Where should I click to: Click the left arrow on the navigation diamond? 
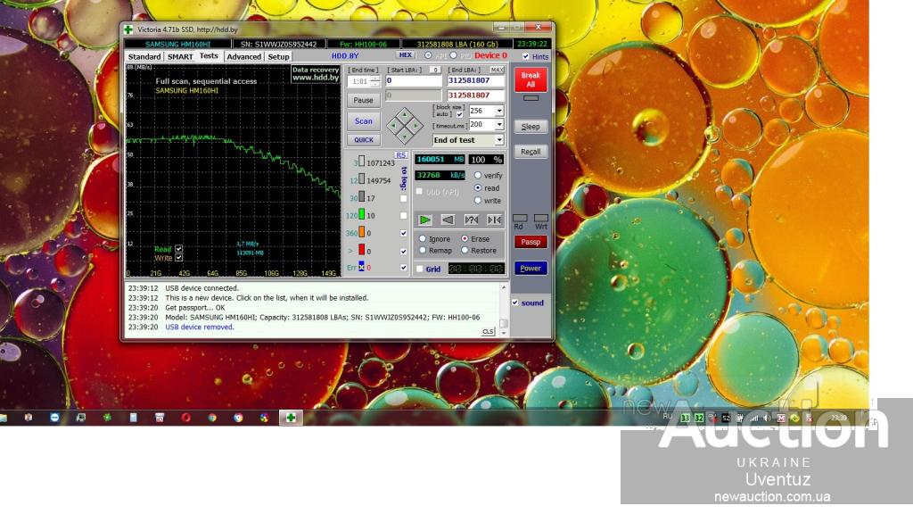point(393,125)
